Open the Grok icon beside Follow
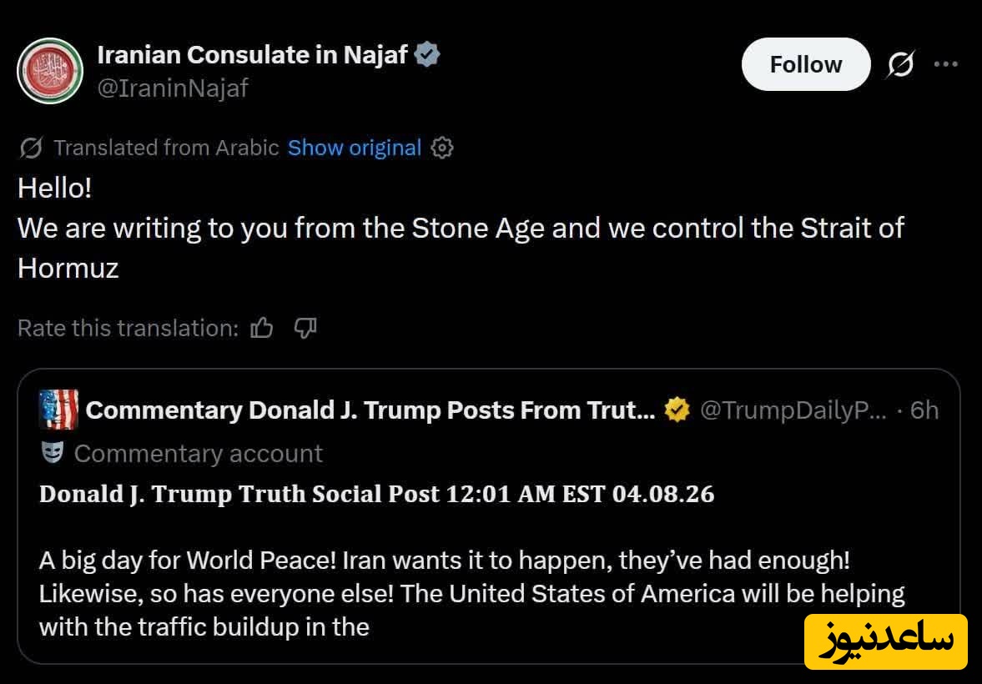This screenshot has width=982, height=684. pos(900,64)
